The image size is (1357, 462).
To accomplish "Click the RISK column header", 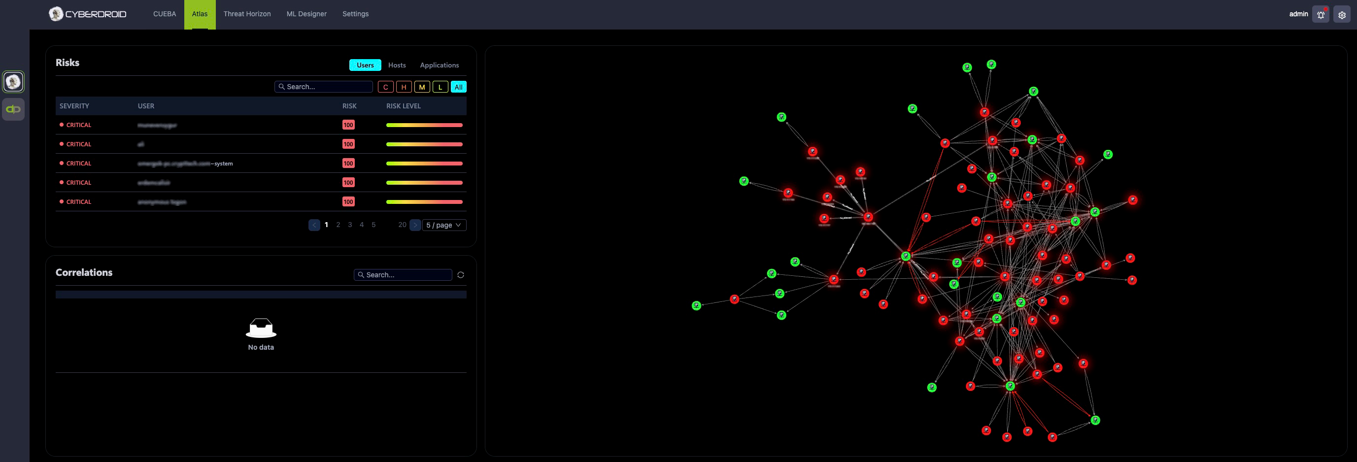I will pos(349,106).
